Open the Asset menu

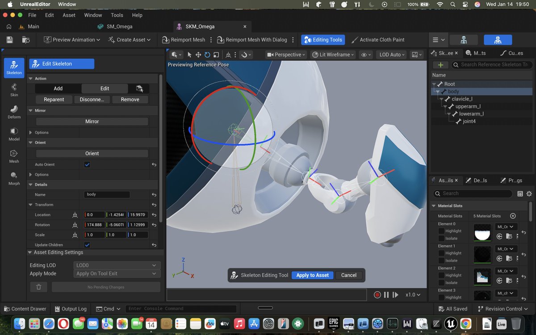[69, 15]
